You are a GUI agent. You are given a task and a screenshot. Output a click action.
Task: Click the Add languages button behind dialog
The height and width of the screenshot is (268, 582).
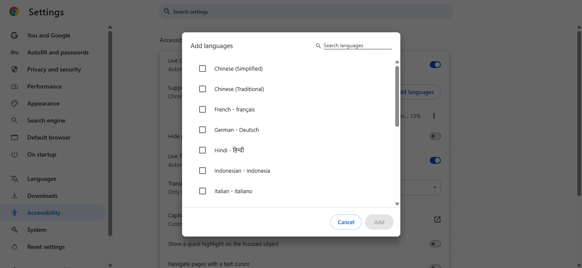pos(420,92)
